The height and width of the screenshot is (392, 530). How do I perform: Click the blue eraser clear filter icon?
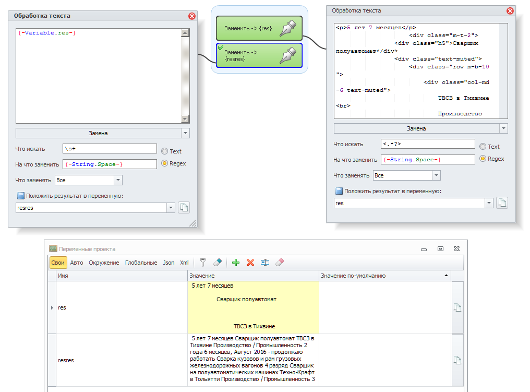coord(218,263)
